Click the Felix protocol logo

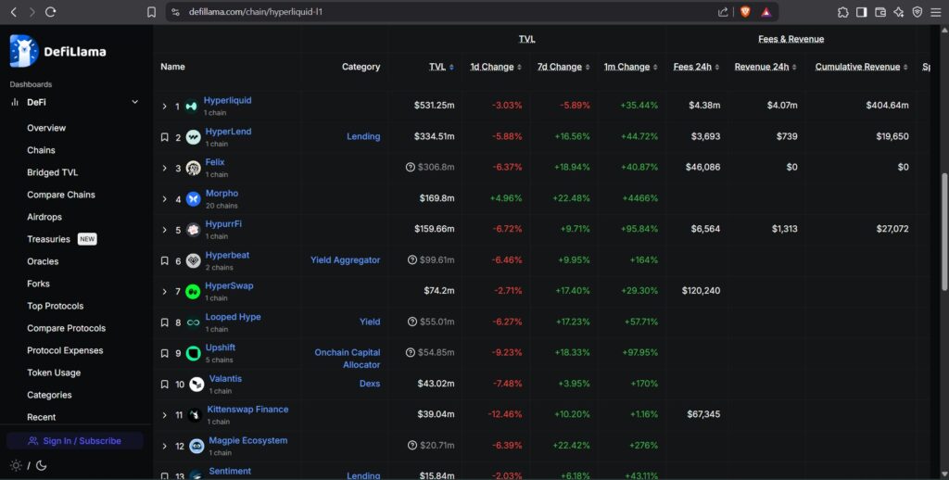pyautogui.click(x=193, y=168)
